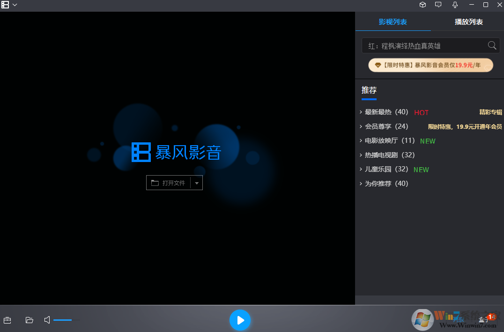
Task: Click the play button
Action: [x=240, y=320]
